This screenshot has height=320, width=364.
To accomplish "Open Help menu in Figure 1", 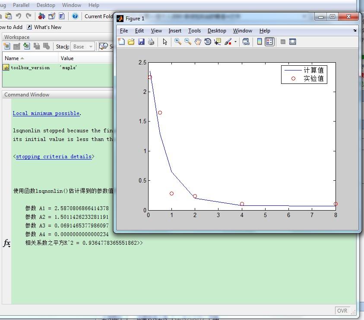I will point(265,31).
